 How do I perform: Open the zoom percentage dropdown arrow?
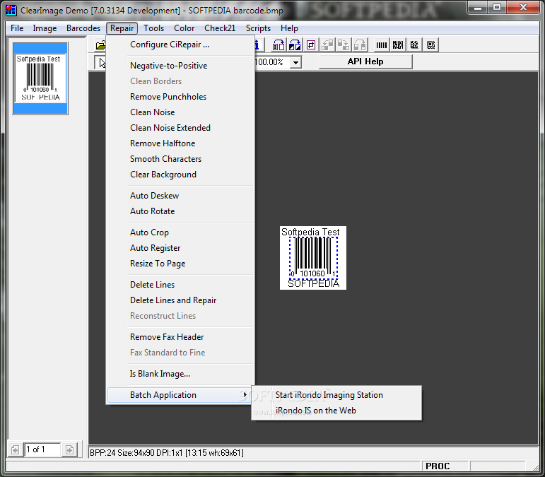295,62
